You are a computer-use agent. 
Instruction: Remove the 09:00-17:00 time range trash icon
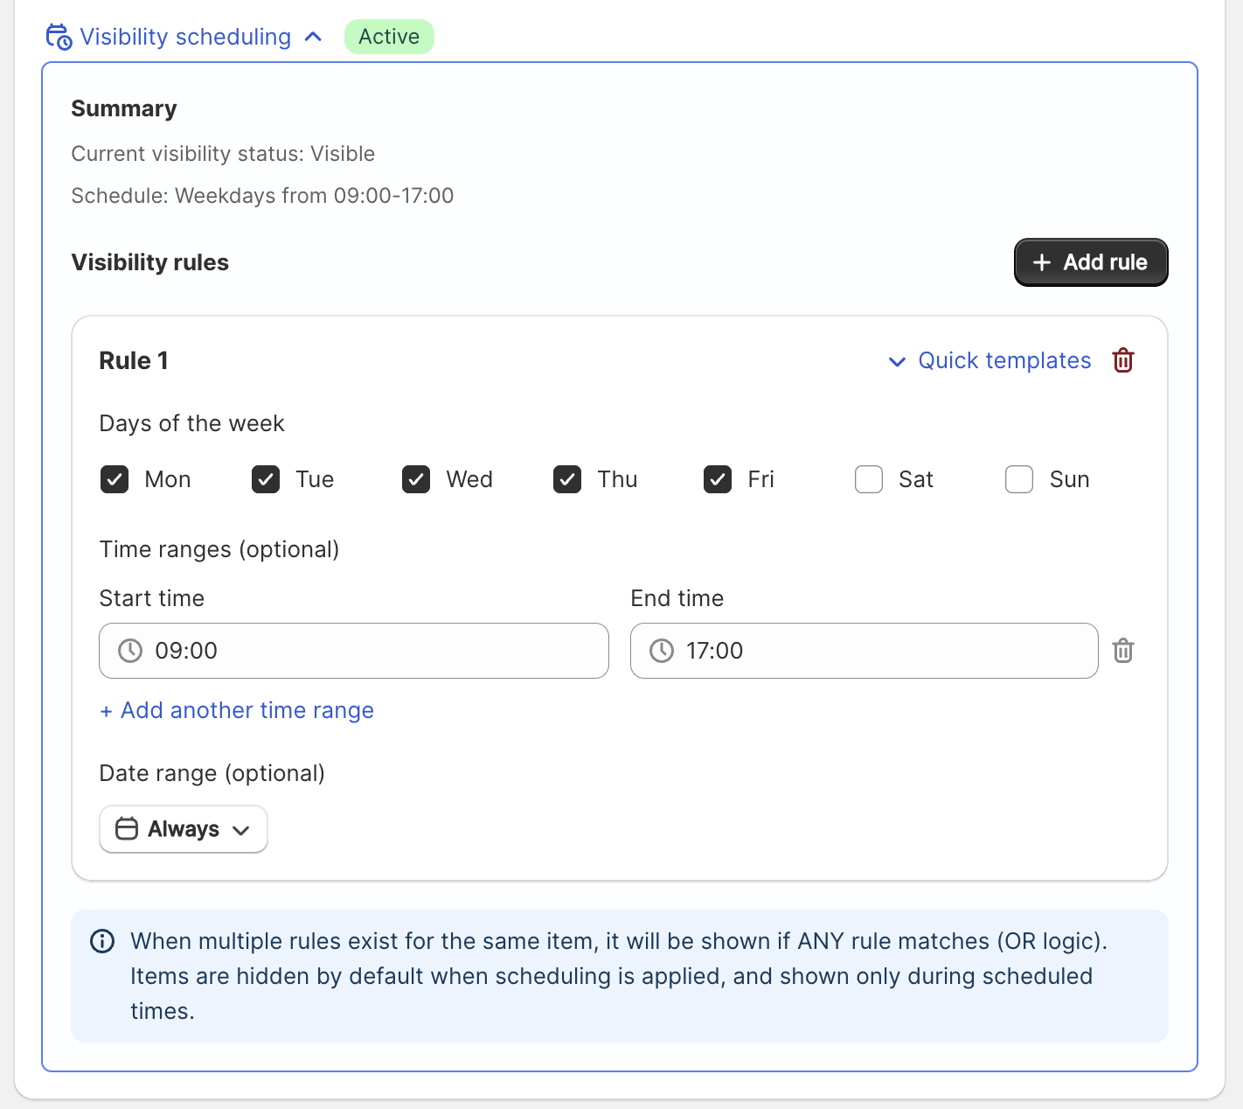coord(1123,651)
